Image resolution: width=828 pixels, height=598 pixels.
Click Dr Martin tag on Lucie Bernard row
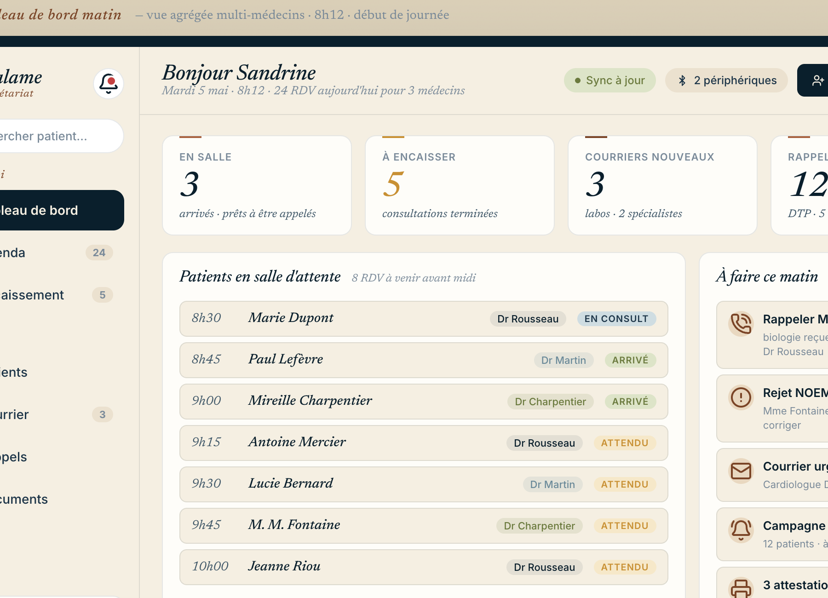[x=552, y=484]
